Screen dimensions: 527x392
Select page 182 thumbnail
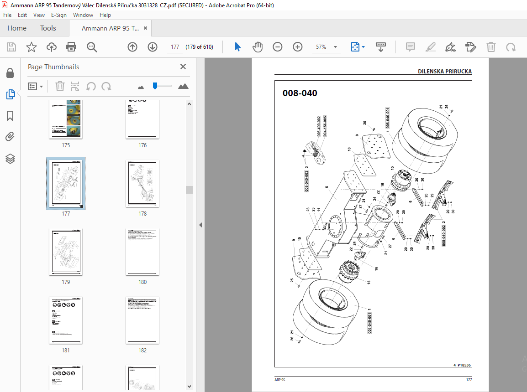pos(142,320)
